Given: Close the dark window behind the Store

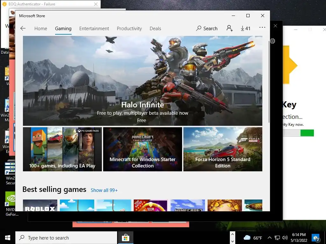Looking at the screenshot, I should click(x=275, y=26).
